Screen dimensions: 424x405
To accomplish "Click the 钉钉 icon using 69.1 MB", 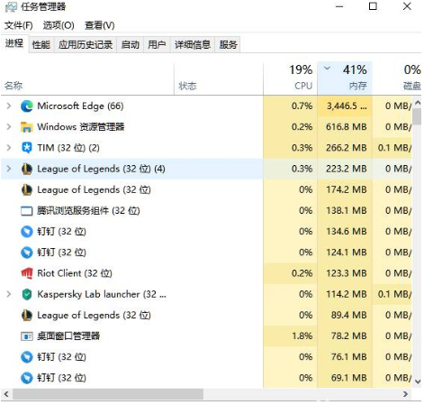I will coord(27,378).
